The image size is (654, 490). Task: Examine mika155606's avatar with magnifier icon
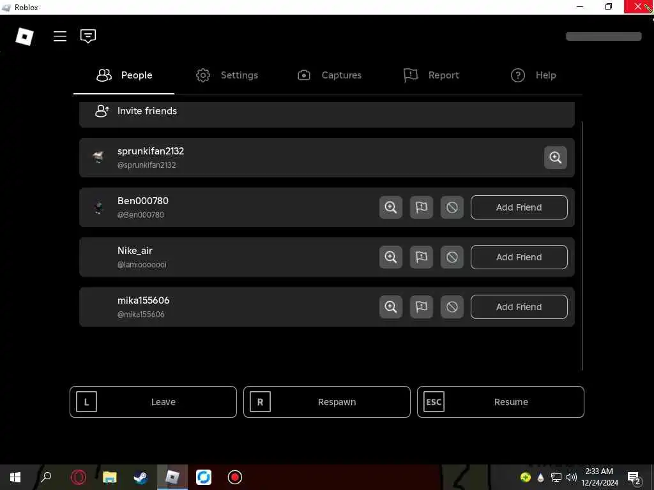[390, 307]
